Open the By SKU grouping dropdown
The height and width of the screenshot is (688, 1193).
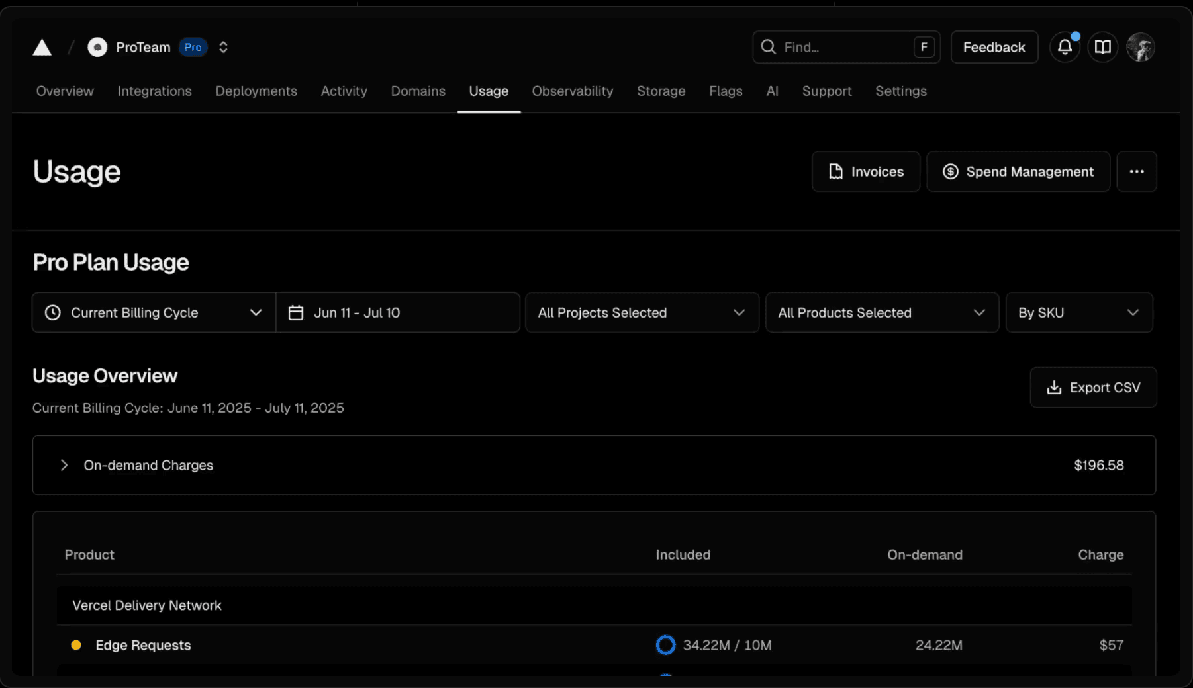(x=1079, y=313)
